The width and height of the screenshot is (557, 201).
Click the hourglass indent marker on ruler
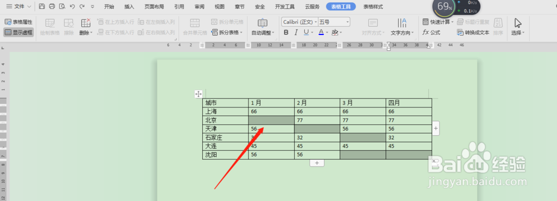coord(389,46)
